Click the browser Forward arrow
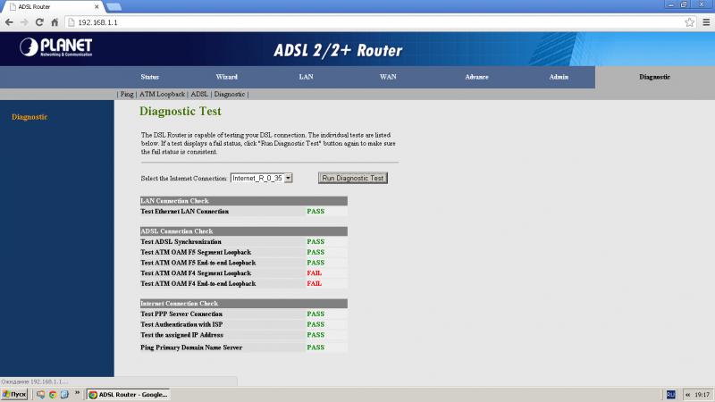715x402 pixels. pyautogui.click(x=24, y=21)
